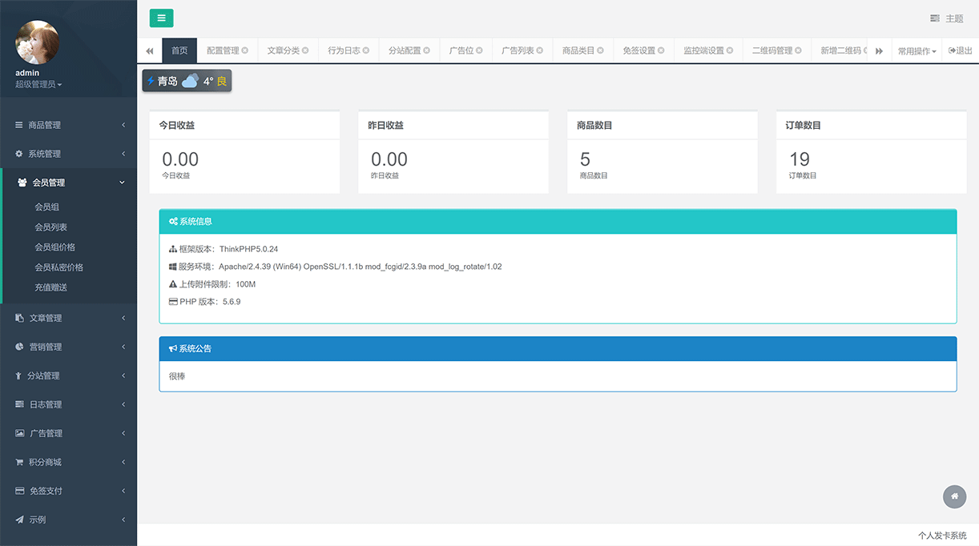Open 充值赠送 in the sidebar
This screenshot has width=979, height=546.
51,287
